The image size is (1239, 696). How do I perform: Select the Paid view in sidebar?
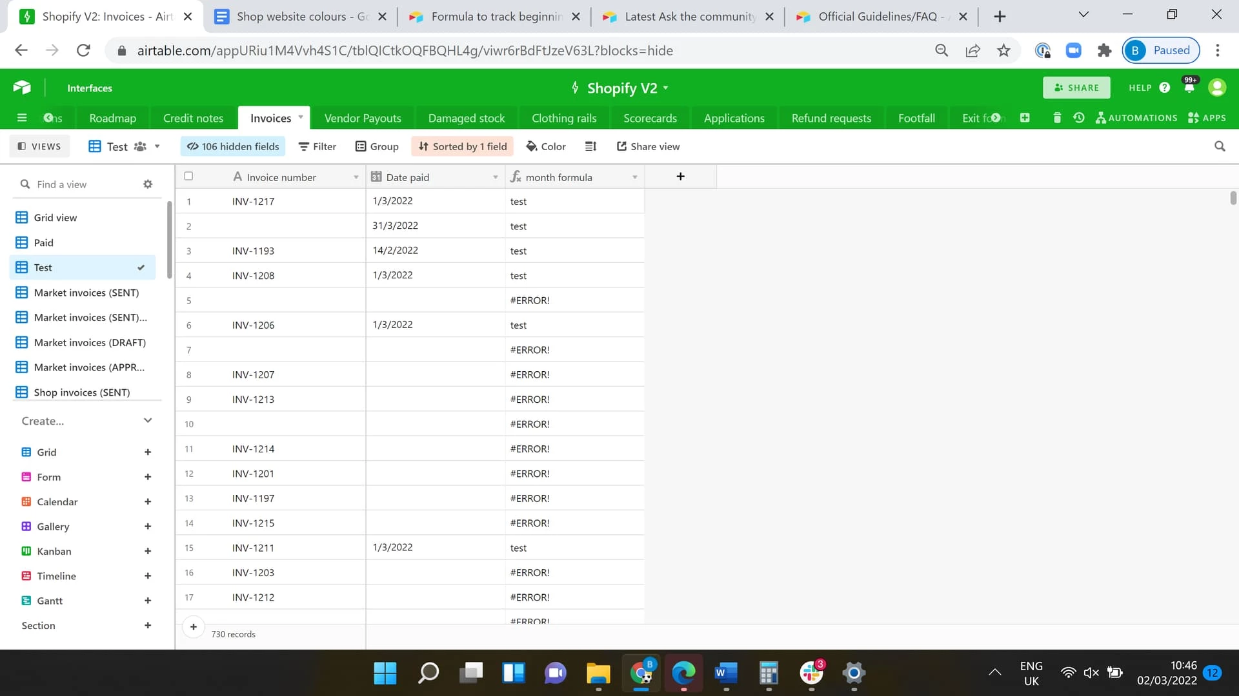83,242
